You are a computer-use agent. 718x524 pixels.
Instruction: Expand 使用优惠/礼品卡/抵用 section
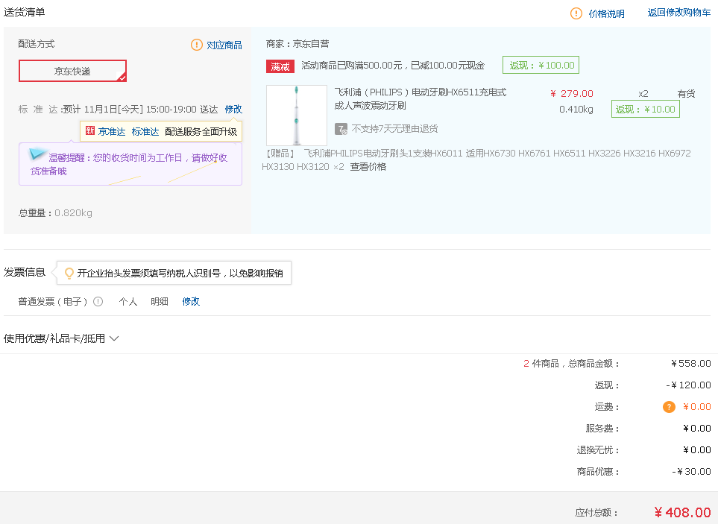pos(61,338)
